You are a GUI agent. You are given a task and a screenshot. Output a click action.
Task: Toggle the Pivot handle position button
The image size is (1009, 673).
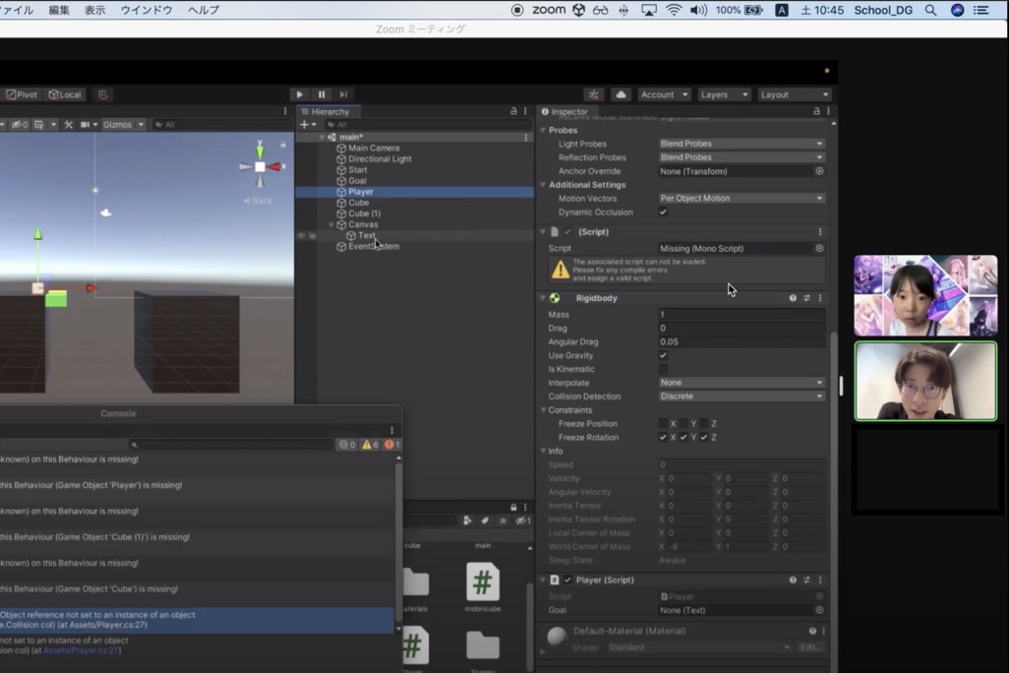[x=22, y=94]
